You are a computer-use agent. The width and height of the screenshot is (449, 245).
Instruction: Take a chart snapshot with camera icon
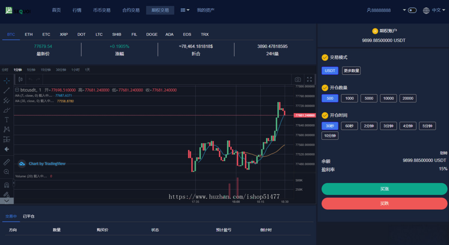pyautogui.click(x=298, y=79)
